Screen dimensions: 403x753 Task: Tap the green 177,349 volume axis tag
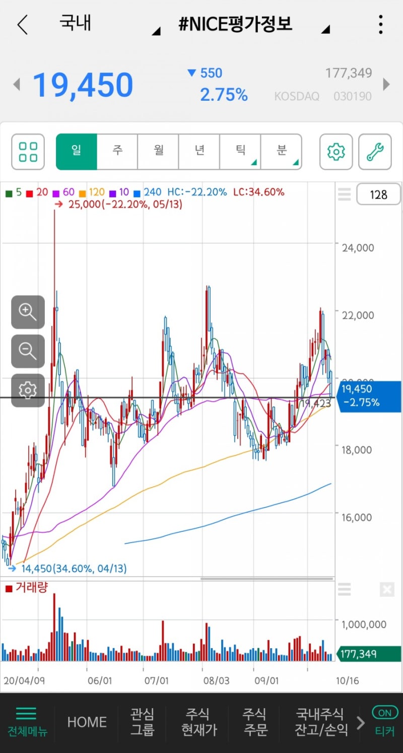coord(369,654)
